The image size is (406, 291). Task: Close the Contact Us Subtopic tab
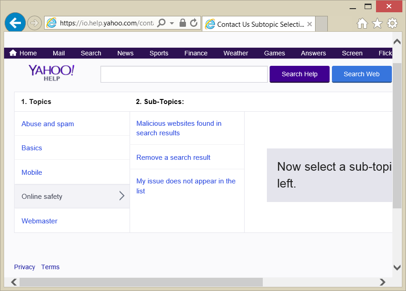click(x=310, y=24)
